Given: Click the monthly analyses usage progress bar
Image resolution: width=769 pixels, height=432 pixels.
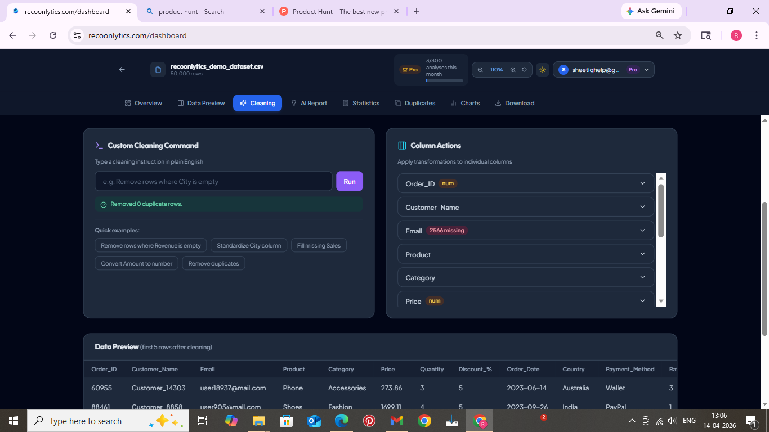Looking at the screenshot, I should point(445,81).
